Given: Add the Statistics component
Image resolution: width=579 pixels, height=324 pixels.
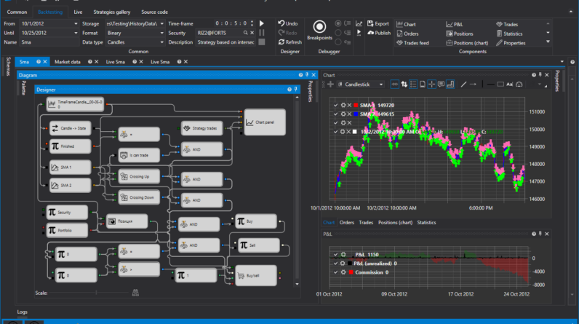Looking at the screenshot, I should pos(508,33).
